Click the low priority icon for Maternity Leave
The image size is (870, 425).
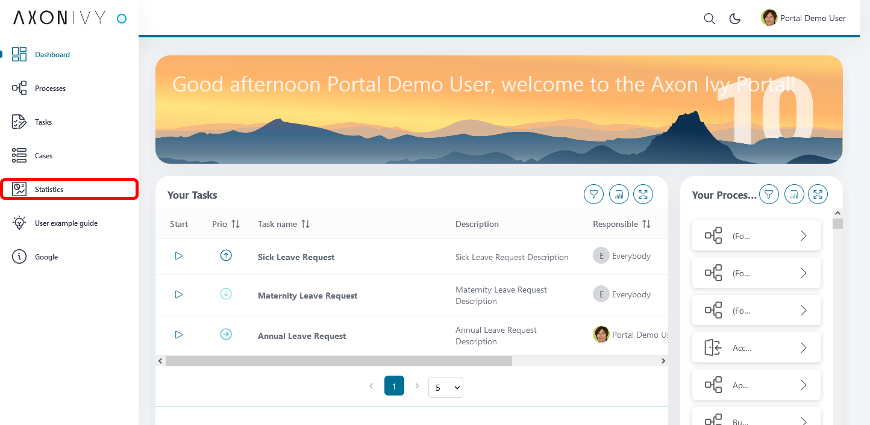tap(226, 294)
